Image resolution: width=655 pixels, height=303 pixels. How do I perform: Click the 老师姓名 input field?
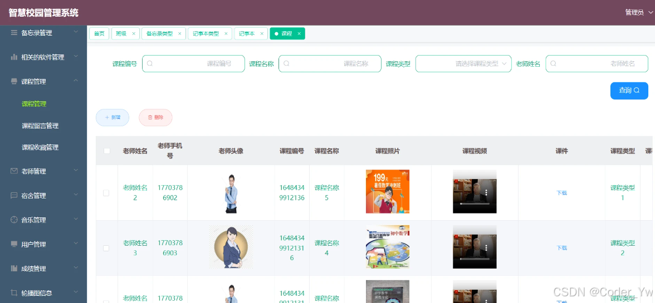pyautogui.click(x=597, y=64)
